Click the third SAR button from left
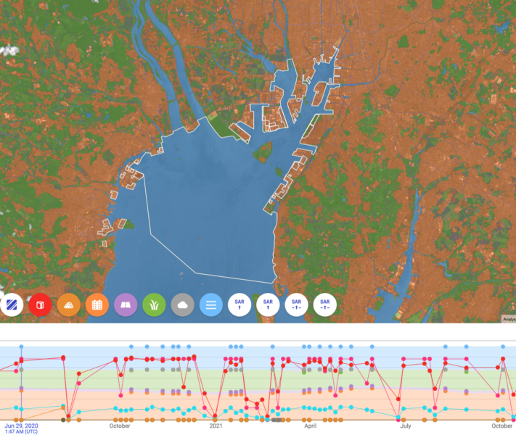This screenshot has height=435, width=516. pos(296,305)
